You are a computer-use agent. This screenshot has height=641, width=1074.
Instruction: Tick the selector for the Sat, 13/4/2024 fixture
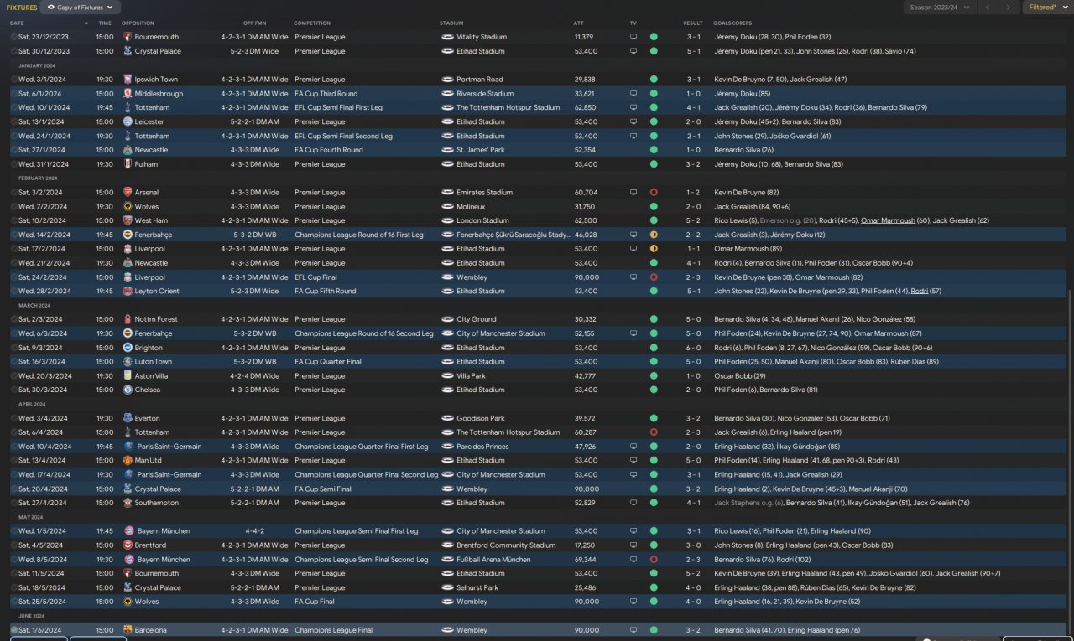[x=13, y=461]
